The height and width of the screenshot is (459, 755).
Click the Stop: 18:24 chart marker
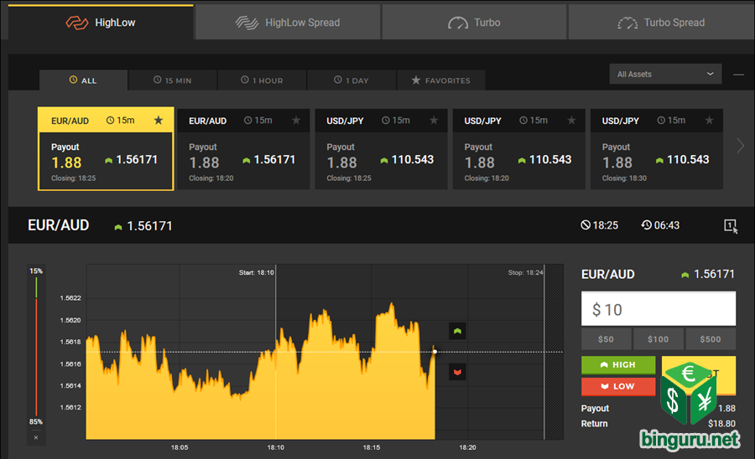tap(525, 272)
